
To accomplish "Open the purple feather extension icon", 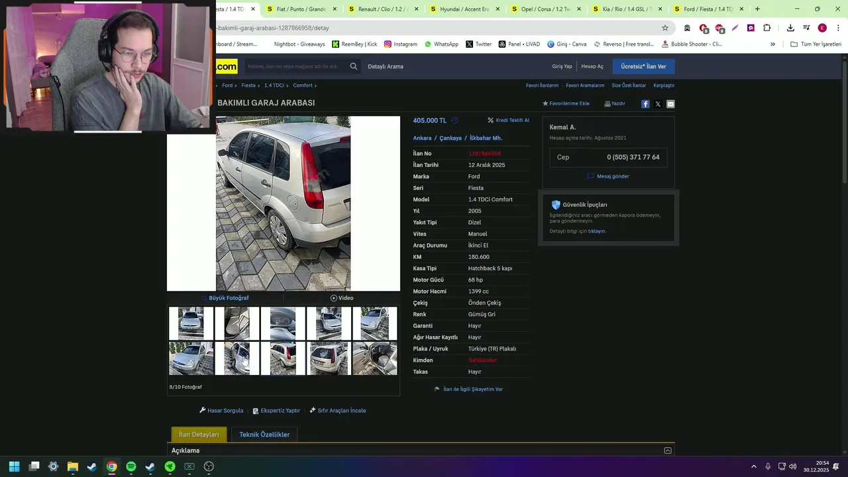I will pos(735,28).
